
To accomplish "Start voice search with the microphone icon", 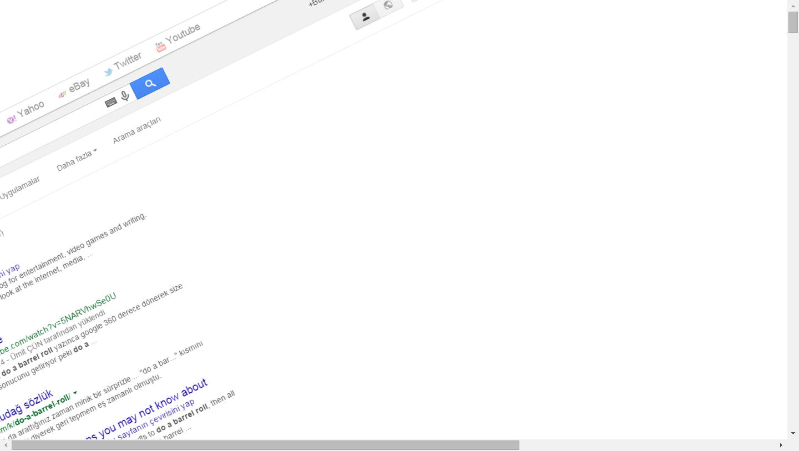I will 125,96.
